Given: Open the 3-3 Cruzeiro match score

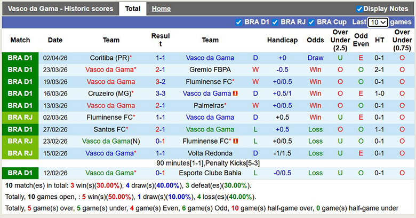Looking at the screenshot, I should (160, 94).
